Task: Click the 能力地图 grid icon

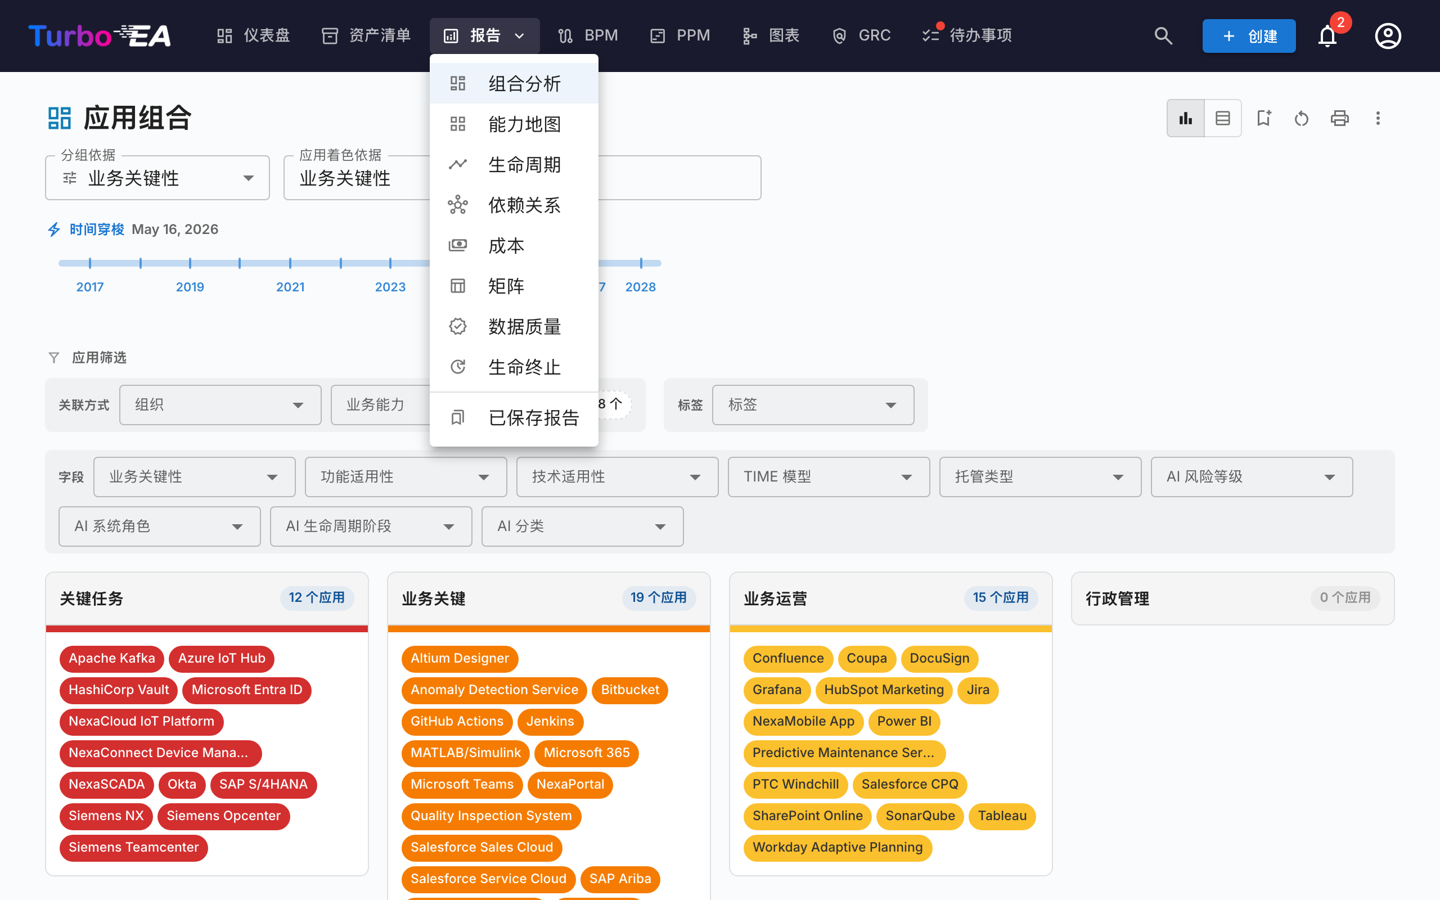Action: tap(457, 124)
